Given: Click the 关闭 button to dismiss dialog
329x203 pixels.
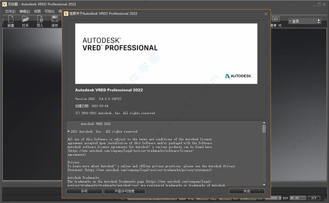Looking at the screenshot, I should [247, 191].
